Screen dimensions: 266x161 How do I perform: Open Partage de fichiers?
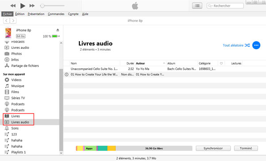coord(25,66)
